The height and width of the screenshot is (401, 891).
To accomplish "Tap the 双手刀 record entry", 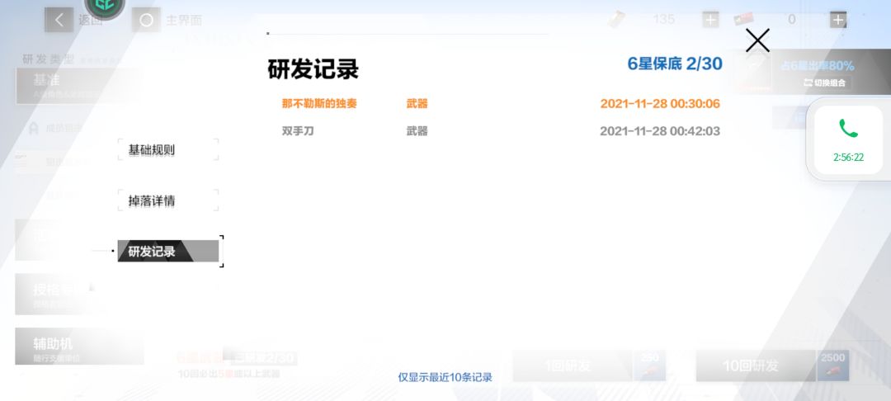I will coord(501,131).
